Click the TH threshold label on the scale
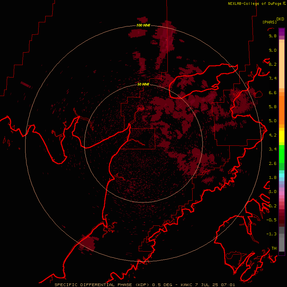This screenshot has height=287, width=287. [x=274, y=248]
